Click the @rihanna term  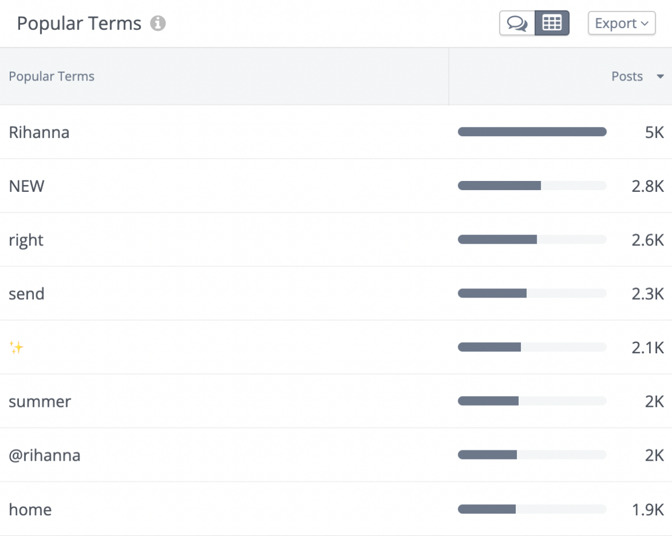[x=45, y=455]
